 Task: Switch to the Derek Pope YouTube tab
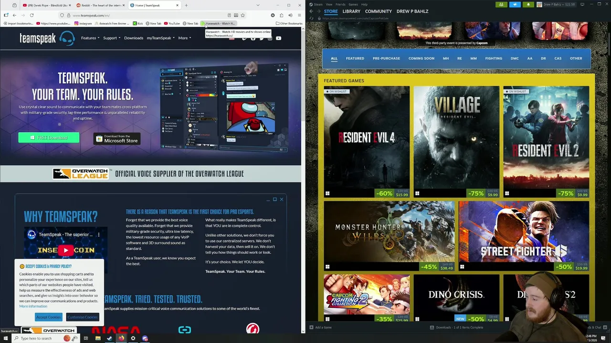(46, 5)
